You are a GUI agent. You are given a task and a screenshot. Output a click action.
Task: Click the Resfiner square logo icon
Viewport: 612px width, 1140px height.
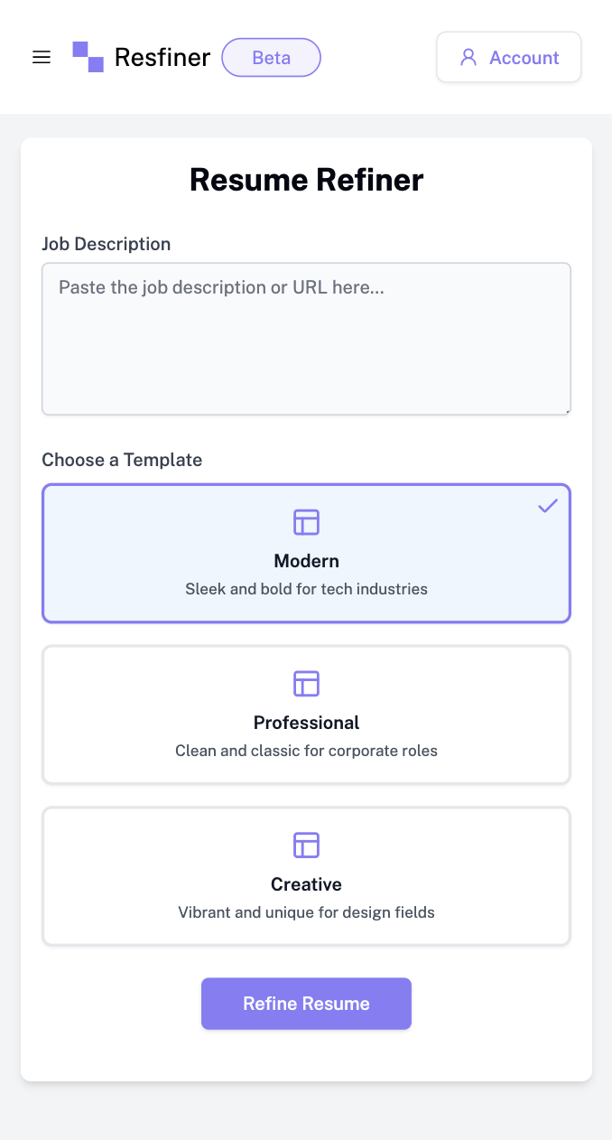[x=88, y=57]
